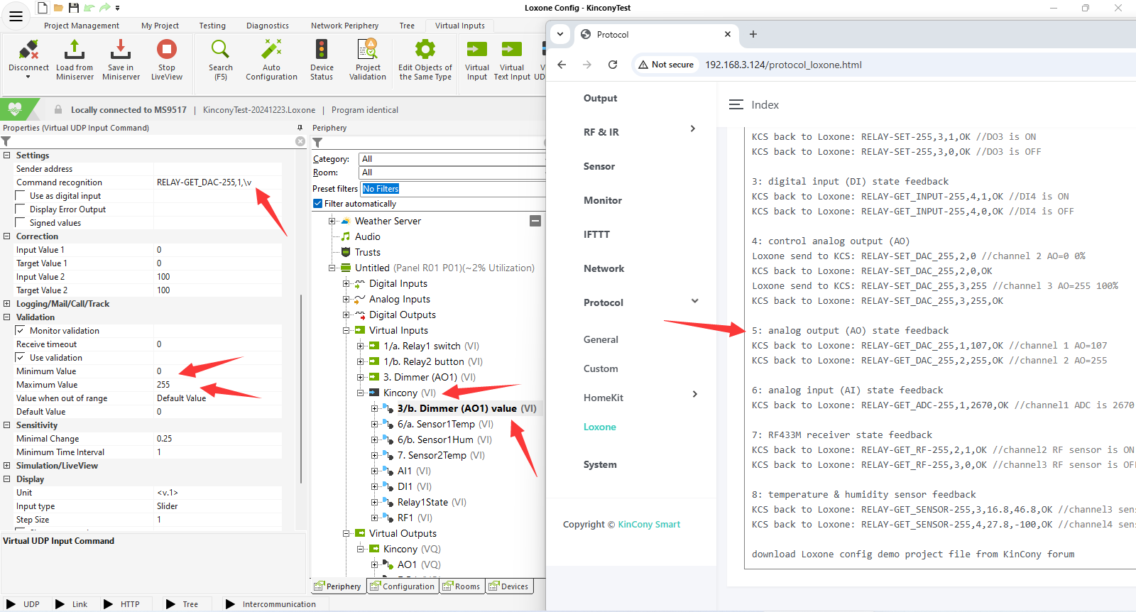Run Auto Configuration wand tool
This screenshot has width=1136, height=612.
coord(271,49)
